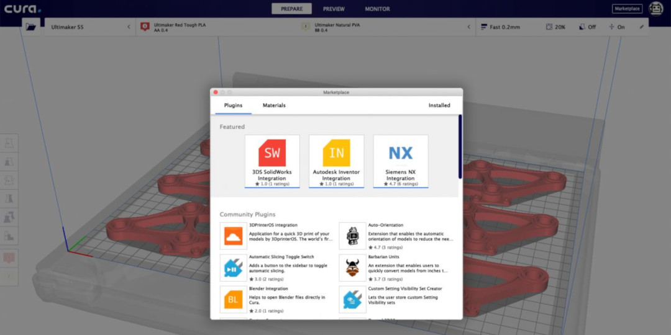Select the Plugins tab in Marketplace
Image resolution: width=671 pixels, height=335 pixels.
click(x=233, y=105)
